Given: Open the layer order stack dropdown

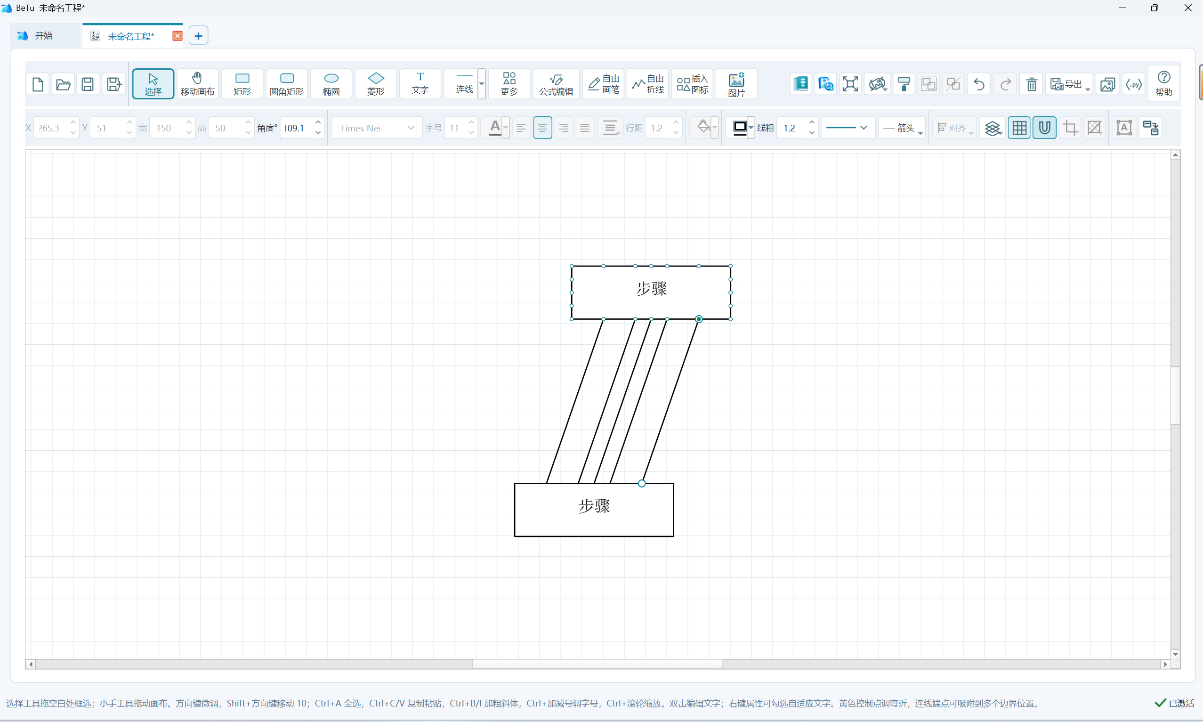Looking at the screenshot, I should [993, 128].
